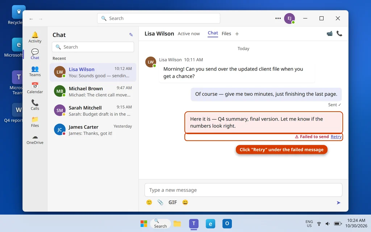Screen dimensions: 371x232
Task: Select Lisa's 'Morning! Can you send' message
Action: [x=237, y=72]
